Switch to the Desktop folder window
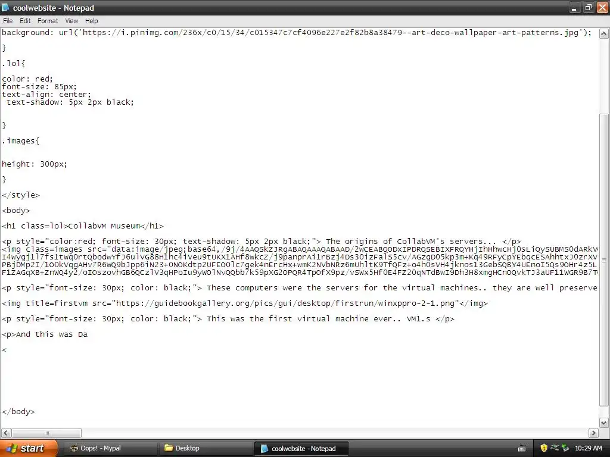The height and width of the screenshot is (457, 610). (206, 449)
